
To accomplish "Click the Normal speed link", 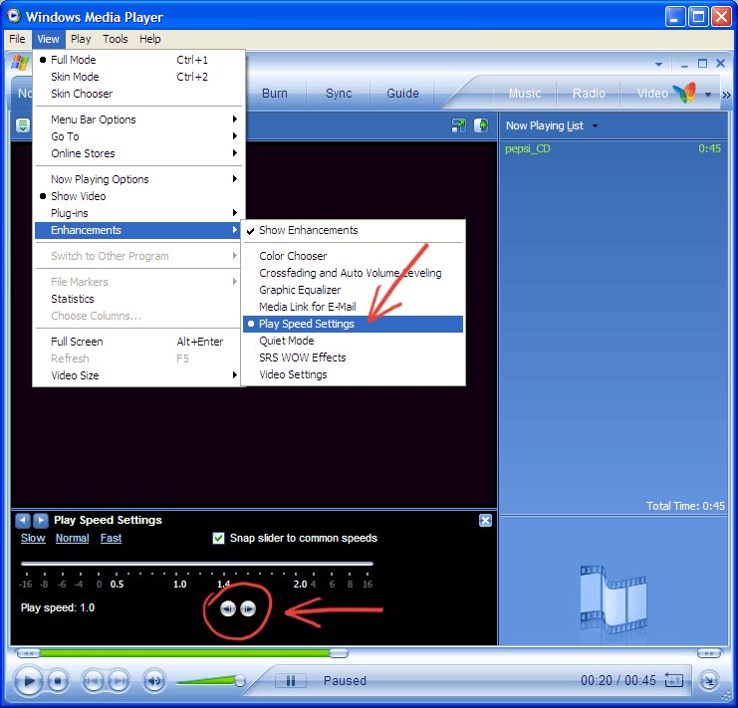I will (72, 538).
